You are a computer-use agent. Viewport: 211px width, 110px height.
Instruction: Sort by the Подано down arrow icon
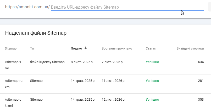tap(86, 48)
